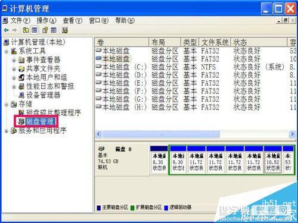Click the drive icon of the (H:) row
The width and height of the screenshot is (298, 223).
coord(98,106)
